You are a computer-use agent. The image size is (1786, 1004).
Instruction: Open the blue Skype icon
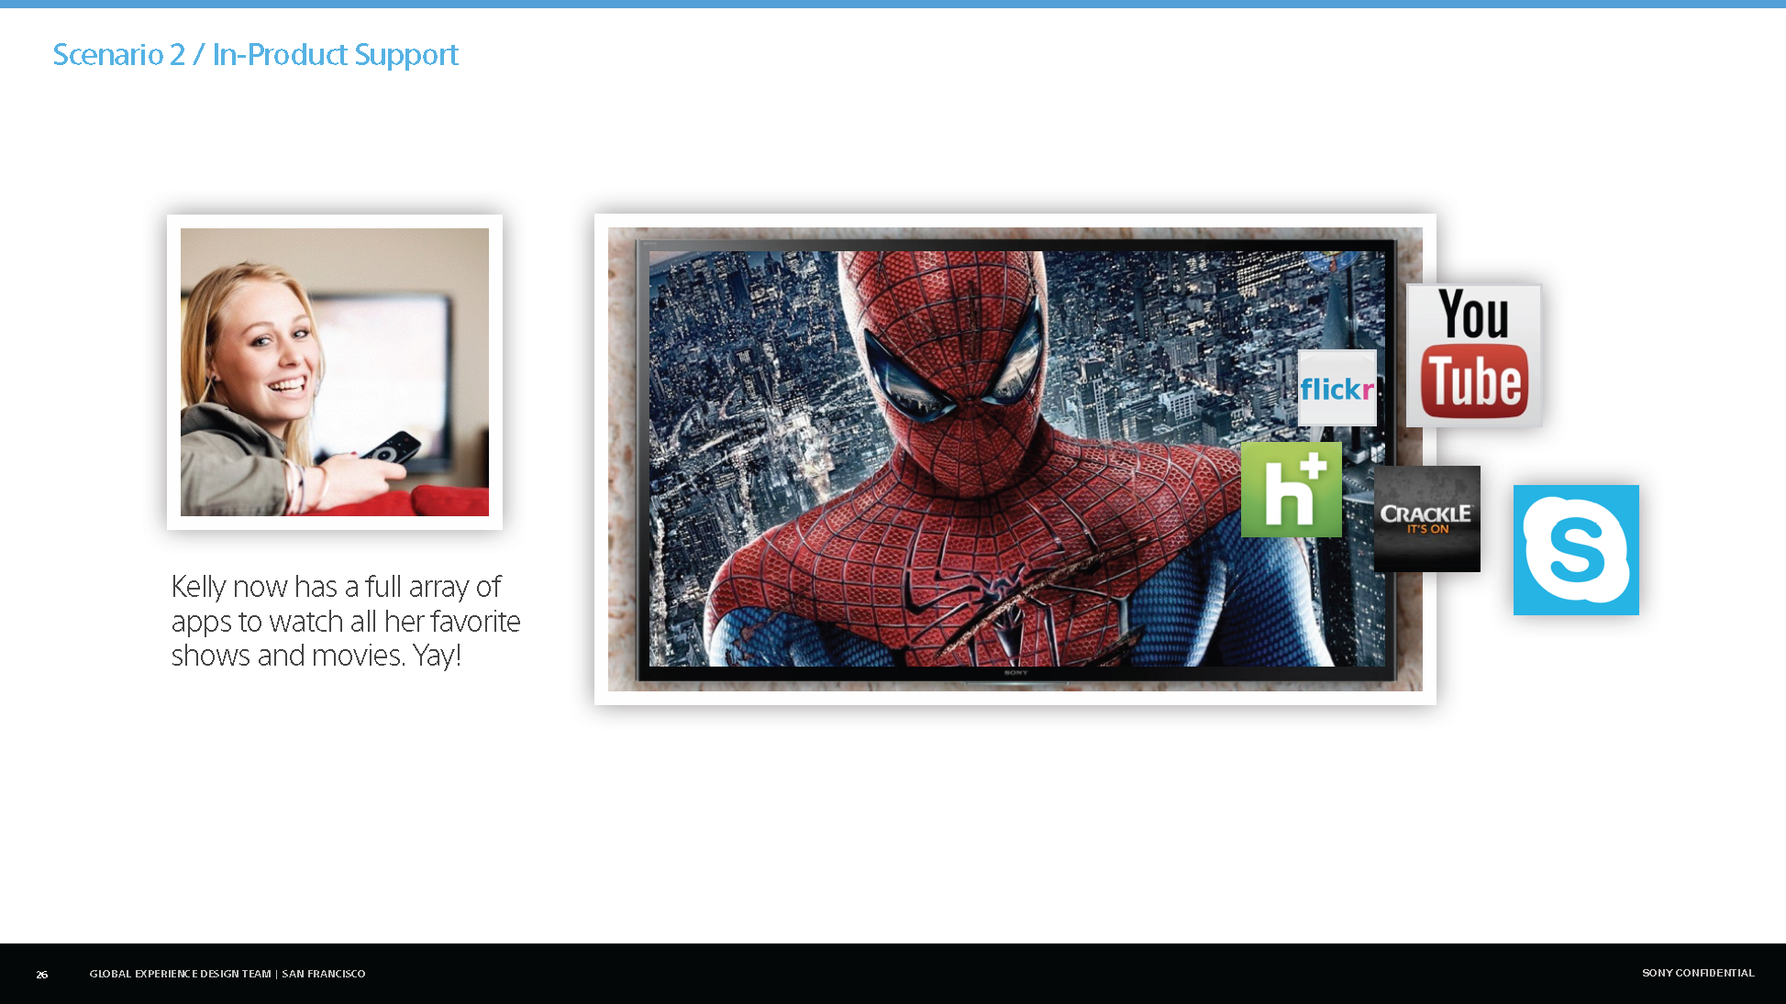coord(1576,550)
